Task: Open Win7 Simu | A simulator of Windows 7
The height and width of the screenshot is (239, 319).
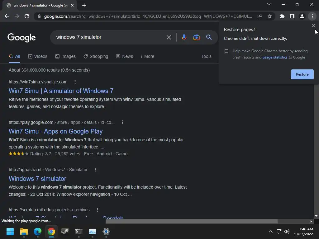Action: click(61, 91)
